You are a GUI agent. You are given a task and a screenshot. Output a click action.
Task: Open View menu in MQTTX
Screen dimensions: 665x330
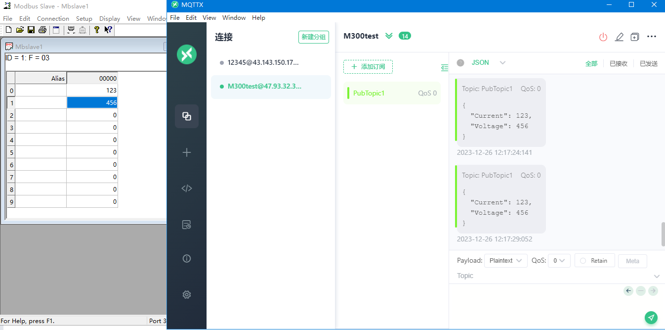[209, 17]
